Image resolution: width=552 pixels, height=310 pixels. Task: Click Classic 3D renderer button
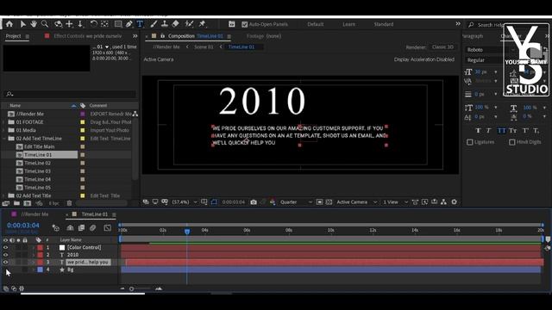[x=442, y=47]
